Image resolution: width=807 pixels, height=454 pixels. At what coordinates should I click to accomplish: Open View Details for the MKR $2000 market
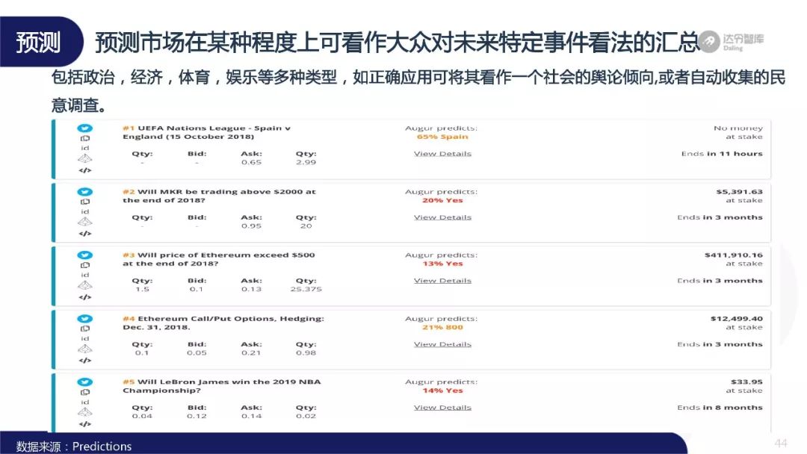coord(442,217)
